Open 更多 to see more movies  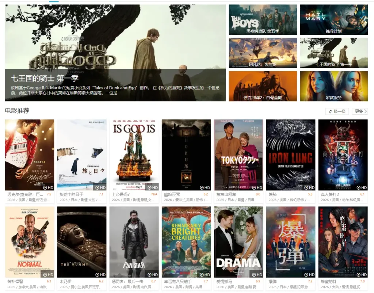[x=360, y=111]
